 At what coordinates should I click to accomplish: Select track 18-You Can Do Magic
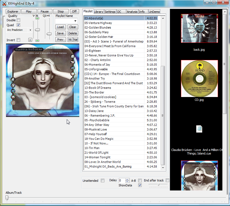(x=121, y=139)
